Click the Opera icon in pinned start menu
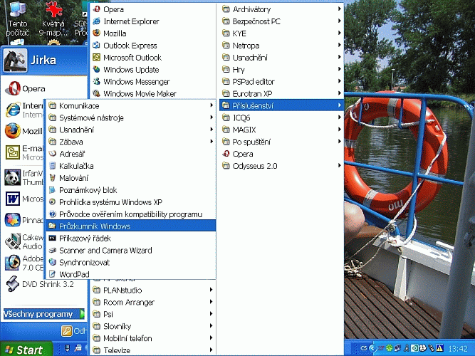This screenshot has width=475, height=356. 13,88
